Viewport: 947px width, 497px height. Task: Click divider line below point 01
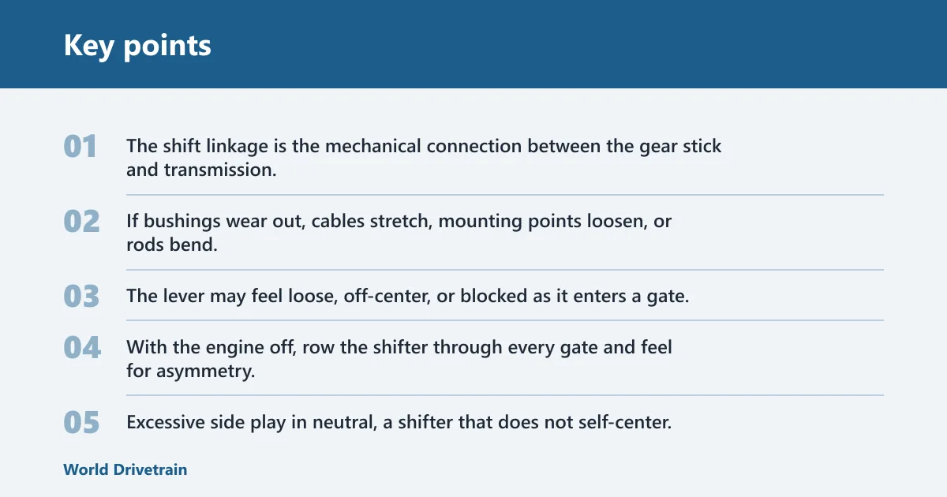505,195
